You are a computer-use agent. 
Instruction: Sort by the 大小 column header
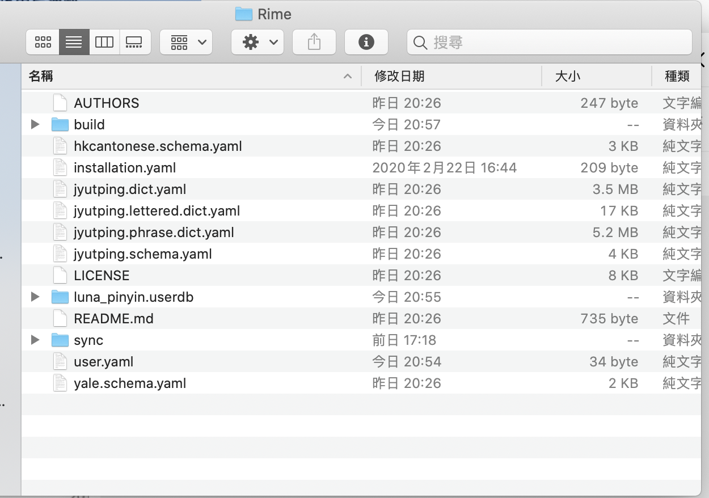click(596, 77)
